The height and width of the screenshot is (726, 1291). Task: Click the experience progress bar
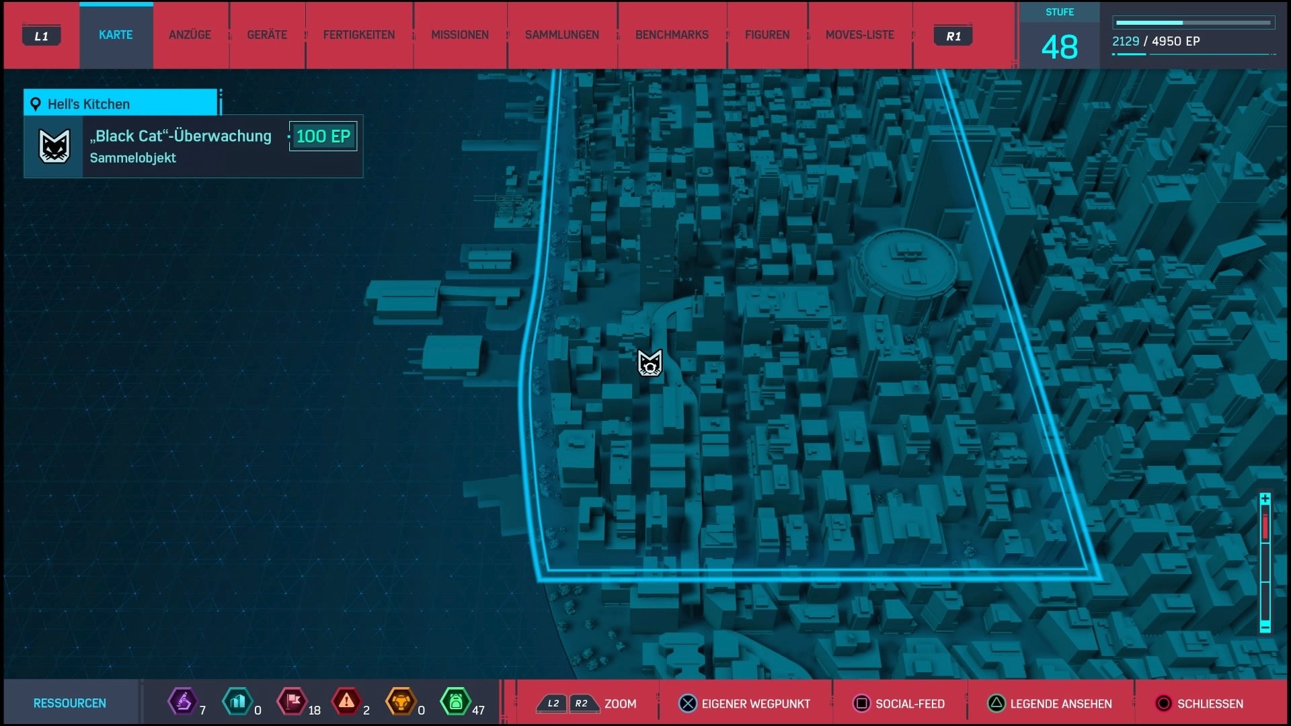1194,23
